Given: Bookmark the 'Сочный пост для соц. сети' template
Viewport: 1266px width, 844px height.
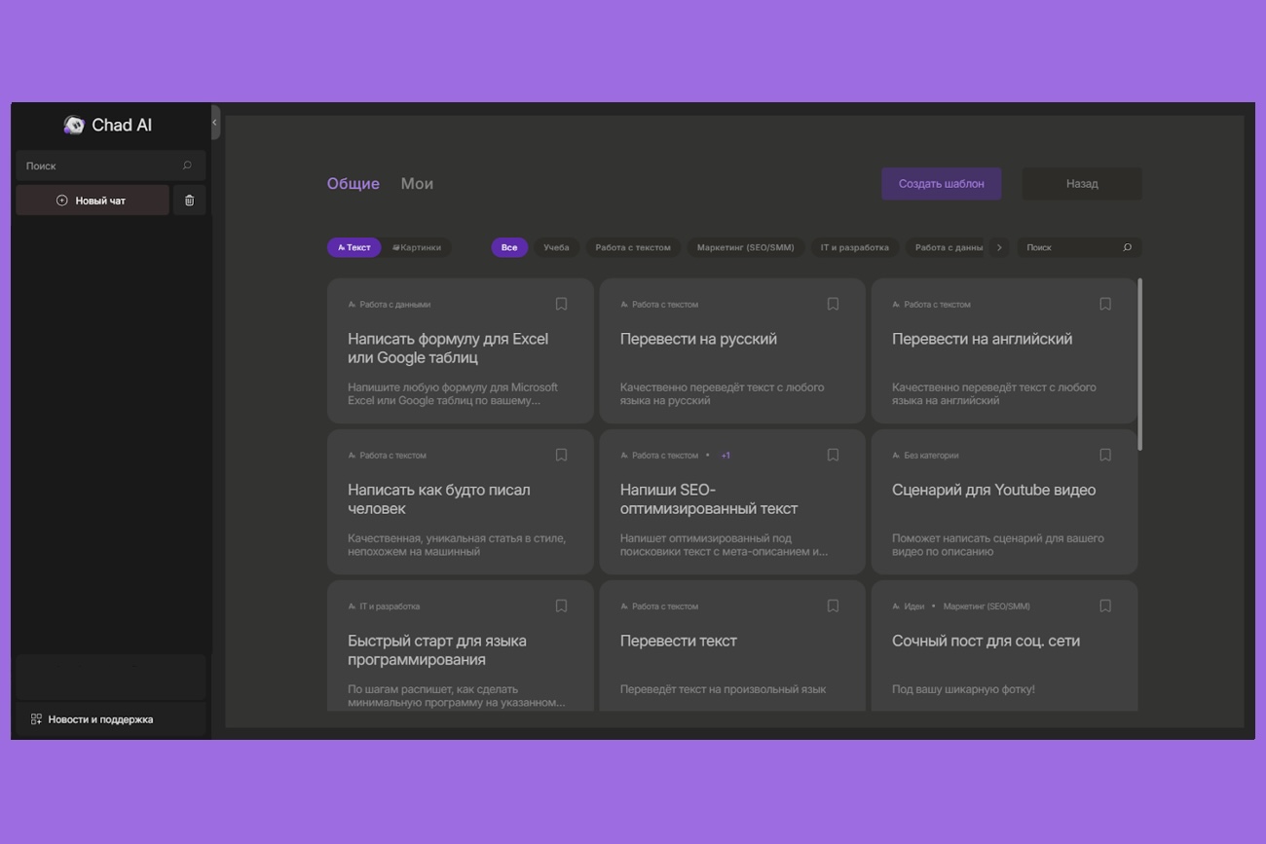Looking at the screenshot, I should coord(1104,605).
